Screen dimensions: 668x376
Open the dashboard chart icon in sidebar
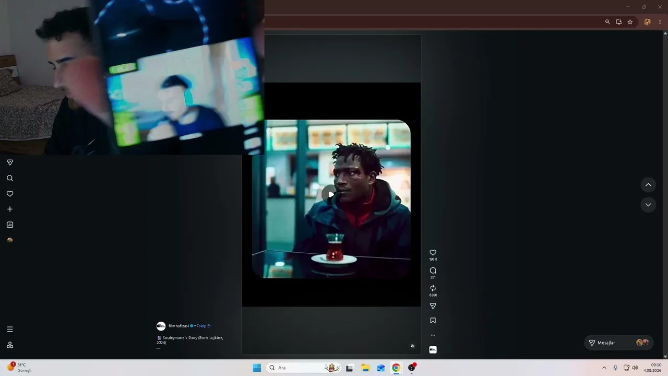(x=10, y=225)
